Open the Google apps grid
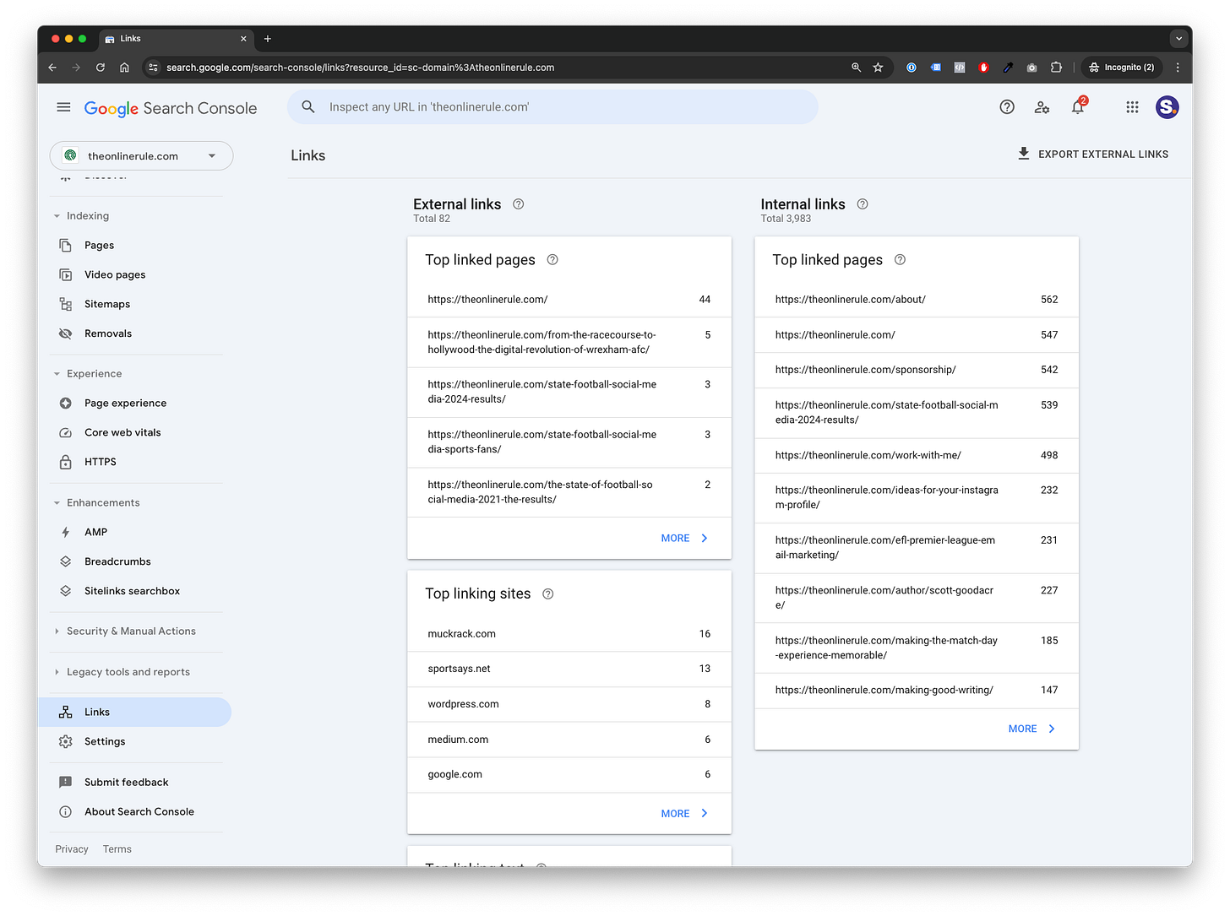Image resolution: width=1230 pixels, height=916 pixels. pyautogui.click(x=1132, y=107)
